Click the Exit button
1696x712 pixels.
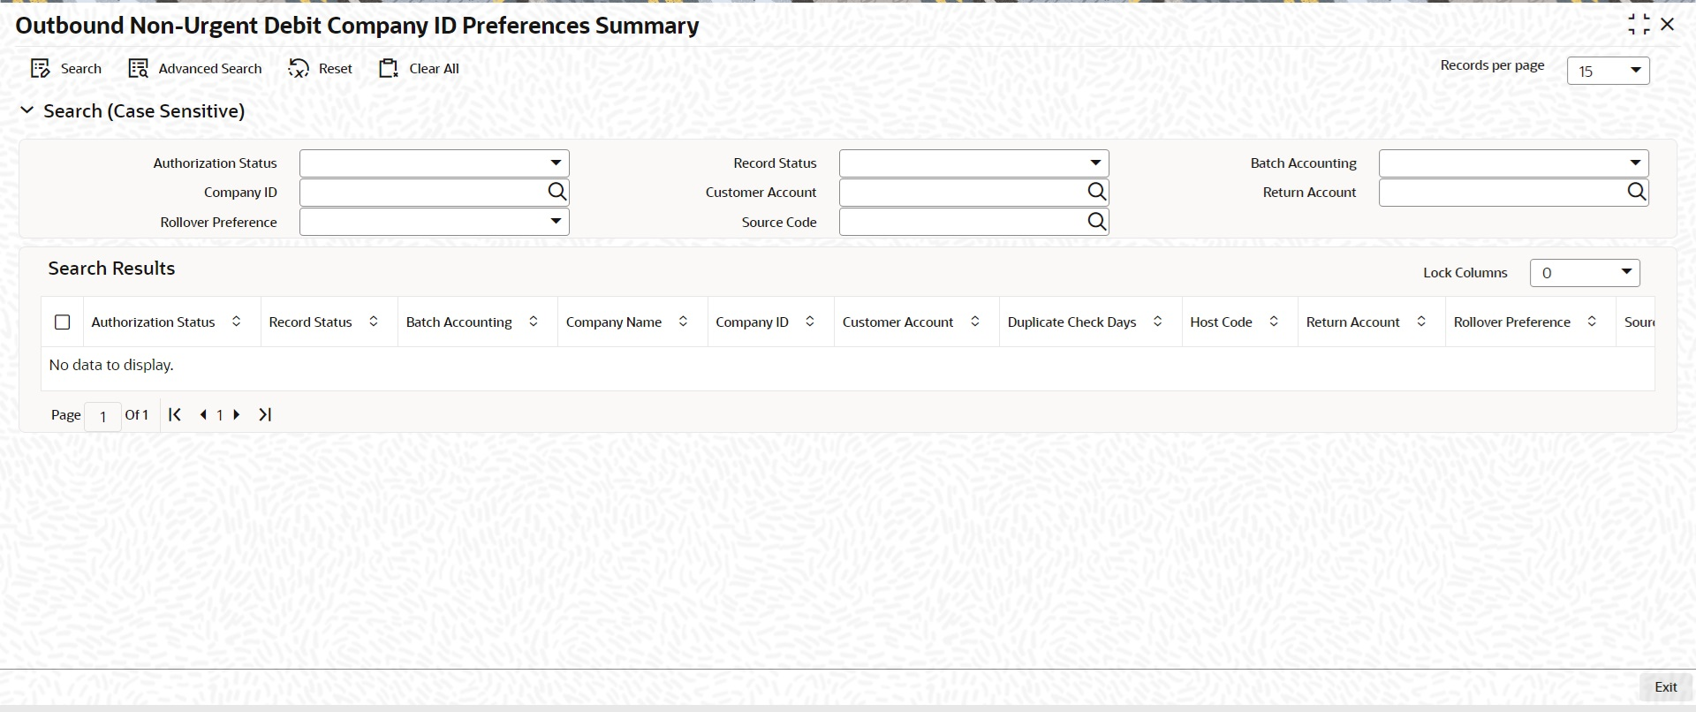click(x=1665, y=687)
